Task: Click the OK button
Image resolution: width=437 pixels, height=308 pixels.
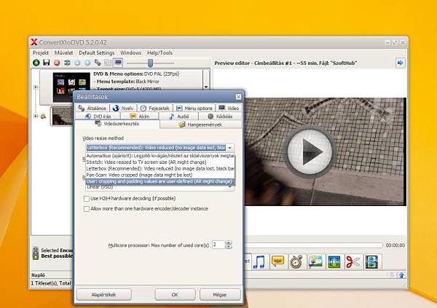Action: 175,295
